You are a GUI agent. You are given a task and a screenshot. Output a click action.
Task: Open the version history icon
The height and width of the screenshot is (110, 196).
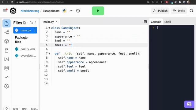(x=78, y=11)
